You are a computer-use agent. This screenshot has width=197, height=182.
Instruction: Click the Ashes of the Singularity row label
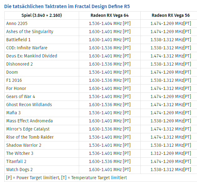(x=30, y=32)
